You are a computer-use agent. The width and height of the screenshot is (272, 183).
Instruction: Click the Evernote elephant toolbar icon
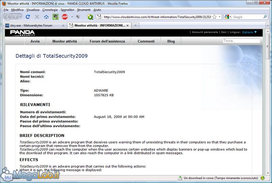pos(55,17)
